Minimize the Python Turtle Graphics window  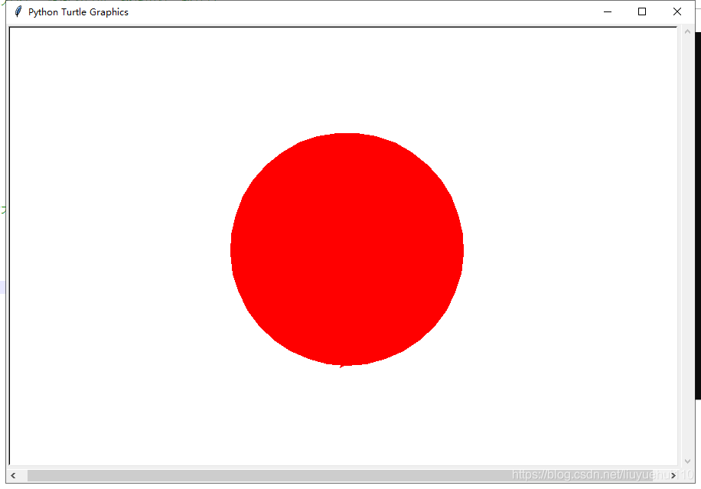tap(607, 11)
